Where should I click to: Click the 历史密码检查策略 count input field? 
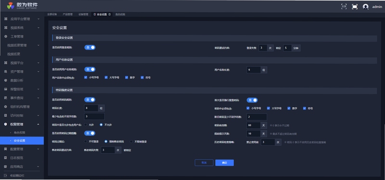click(268, 142)
